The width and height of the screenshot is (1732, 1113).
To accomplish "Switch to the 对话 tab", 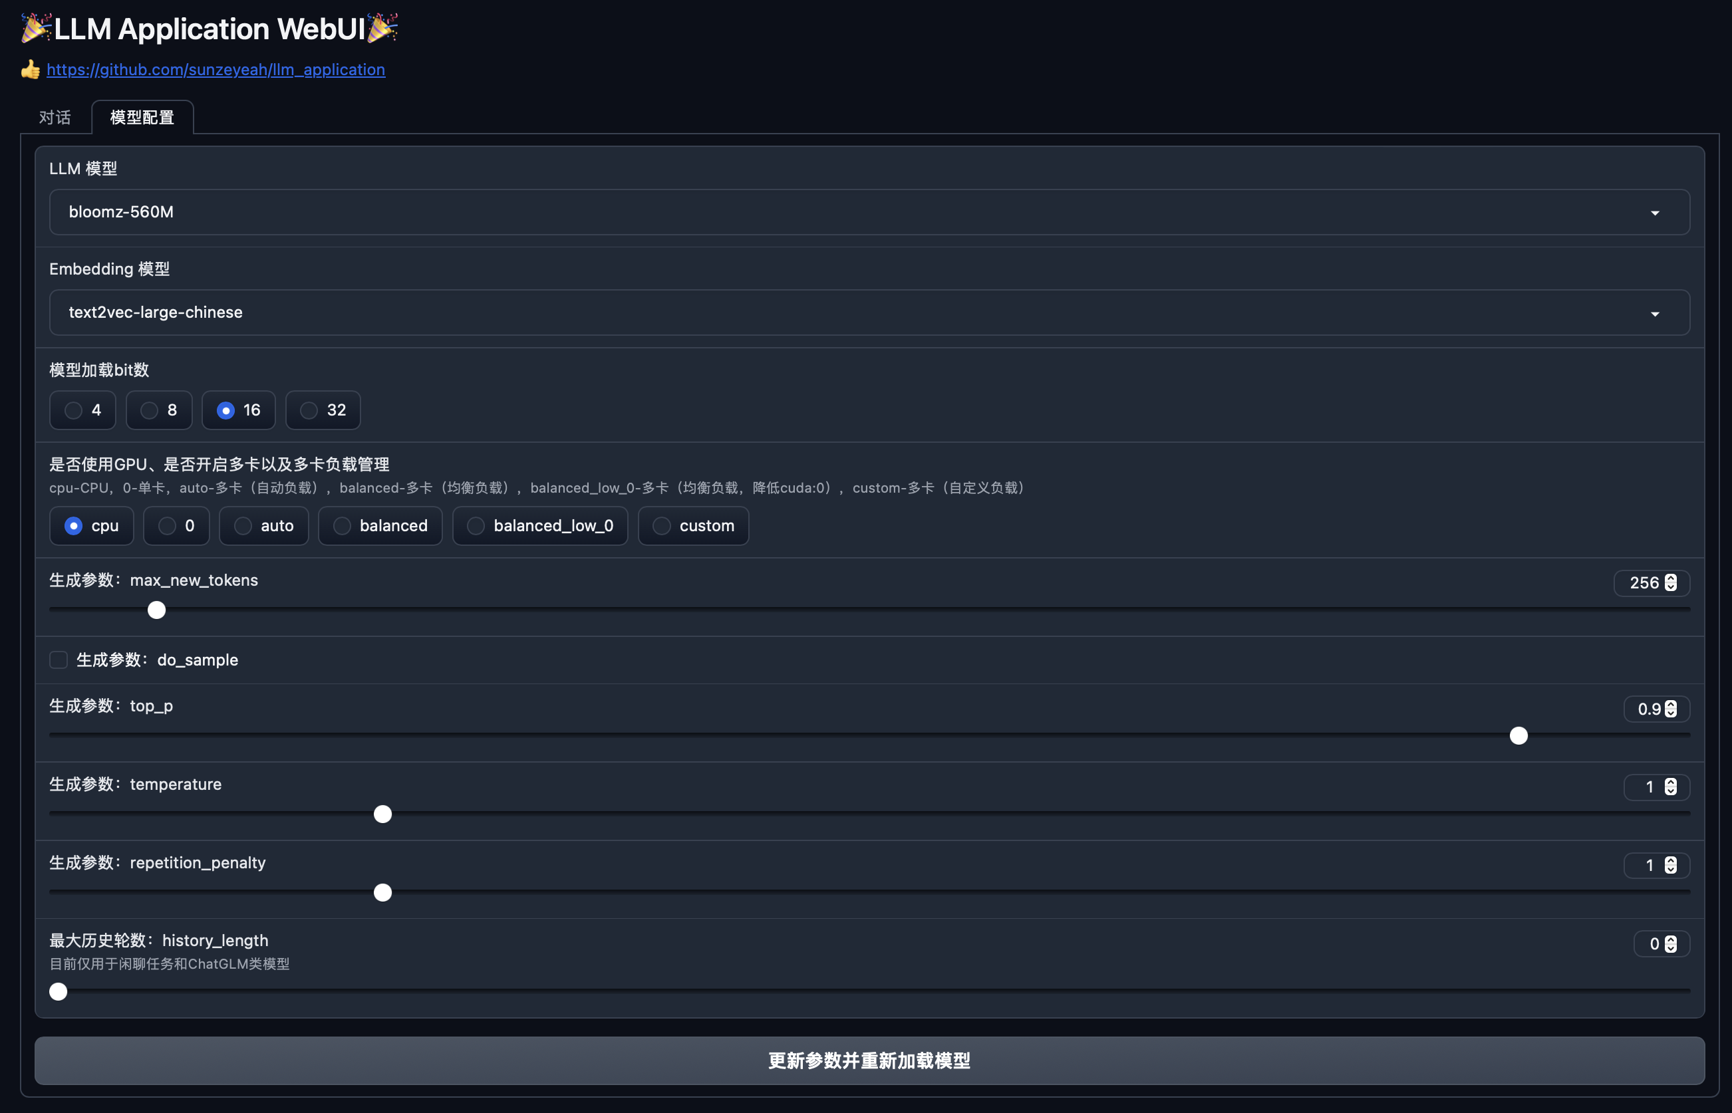I will 55,117.
